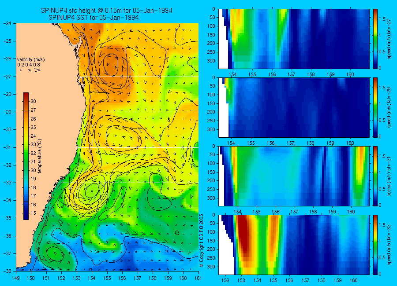Click the speed colorbar beside the lat=-31 panel
Screen dimensions: 397x286
tap(375, 176)
